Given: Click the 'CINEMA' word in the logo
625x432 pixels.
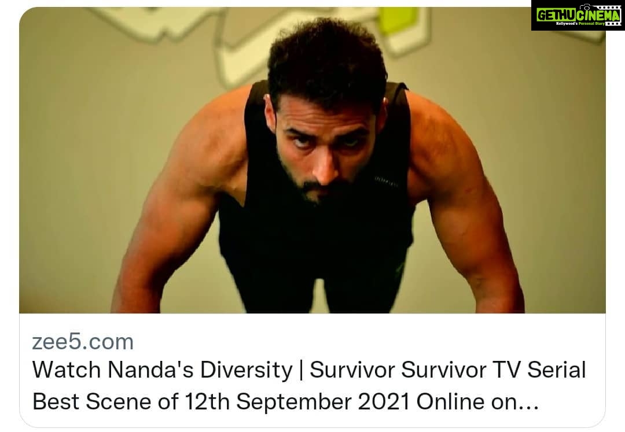Looking at the screenshot, I should pyautogui.click(x=598, y=15).
